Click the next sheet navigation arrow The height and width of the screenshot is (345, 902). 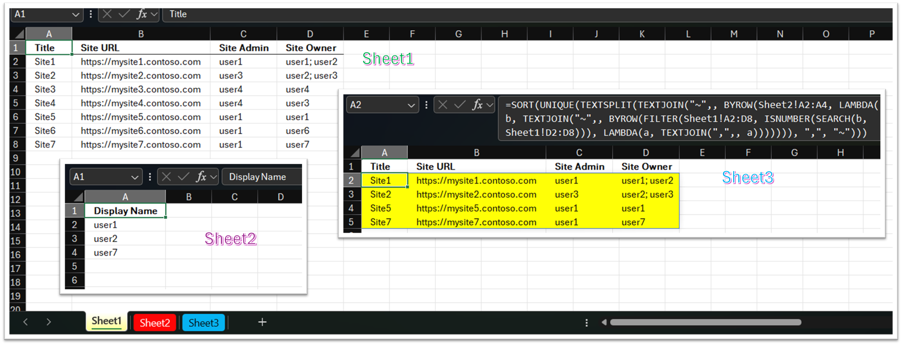48,322
